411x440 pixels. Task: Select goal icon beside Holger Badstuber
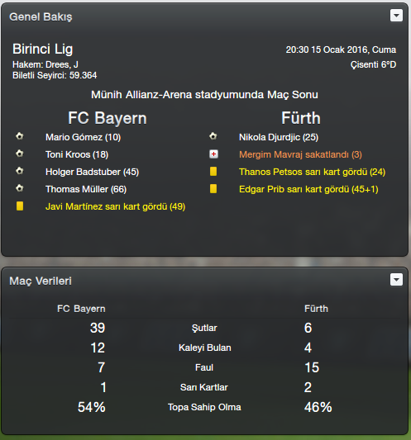tap(20, 171)
